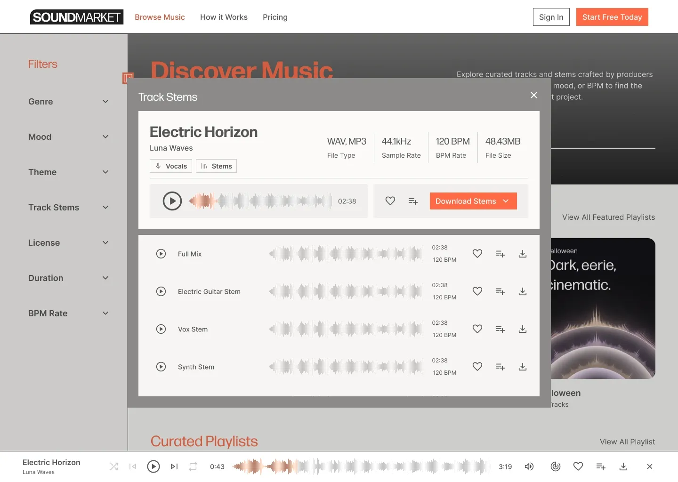Open the Halloween playlist thumbnail

[x=603, y=308]
